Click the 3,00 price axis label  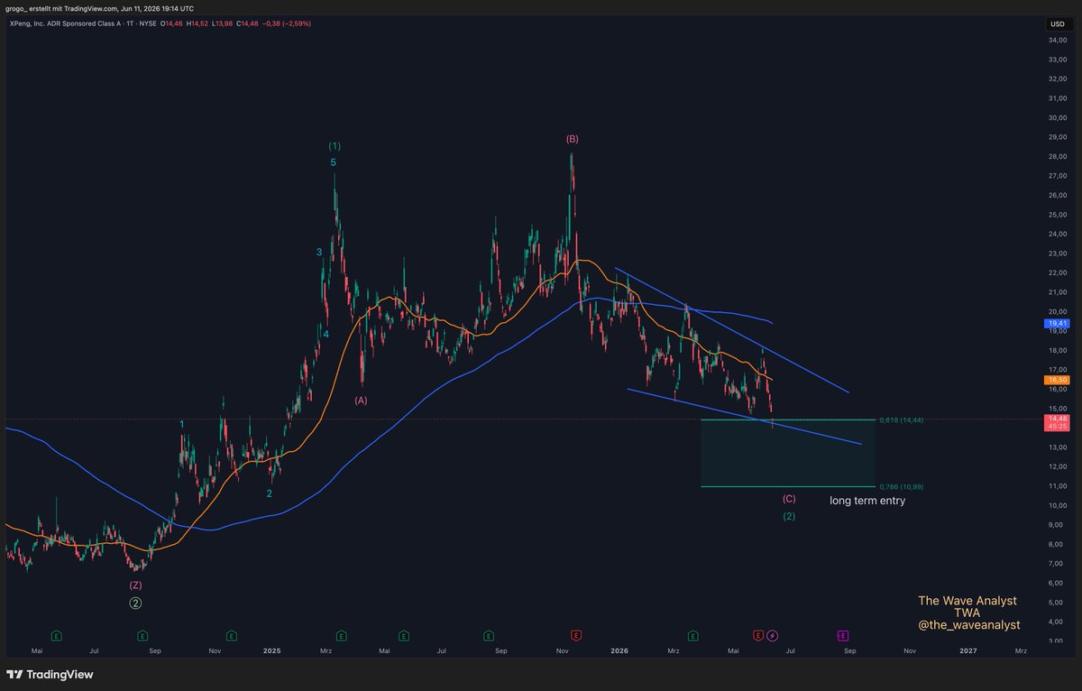(x=1057, y=641)
